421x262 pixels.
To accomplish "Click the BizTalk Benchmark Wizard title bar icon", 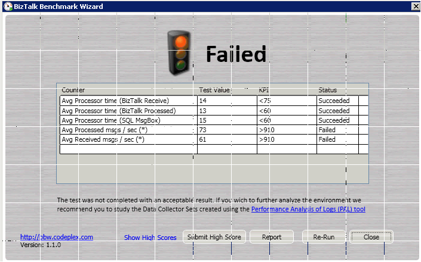I will tap(7, 6).
